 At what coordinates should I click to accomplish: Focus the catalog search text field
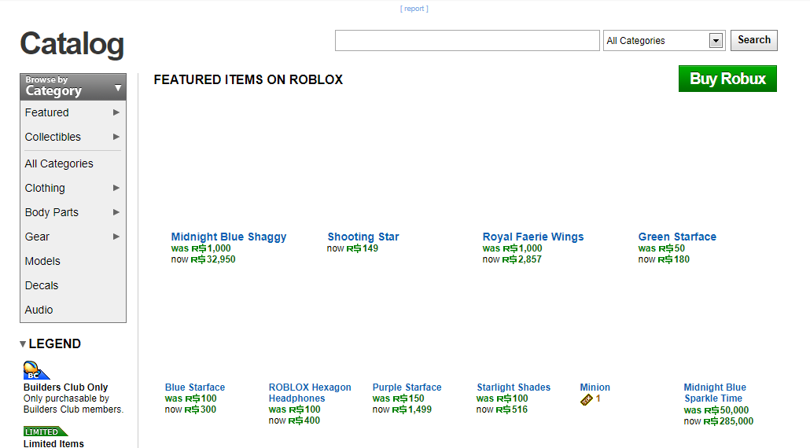coord(467,41)
